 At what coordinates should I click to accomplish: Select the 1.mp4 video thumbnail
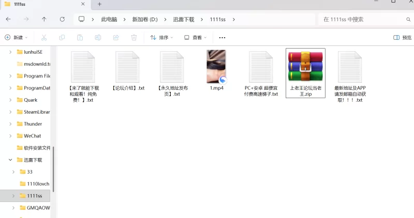(216, 67)
